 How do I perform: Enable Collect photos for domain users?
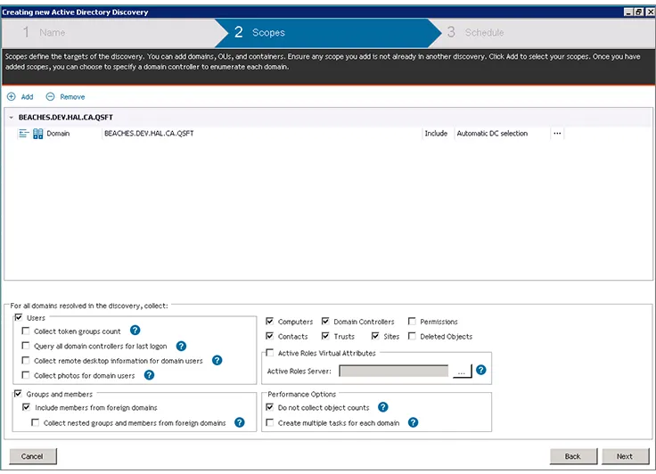26,375
